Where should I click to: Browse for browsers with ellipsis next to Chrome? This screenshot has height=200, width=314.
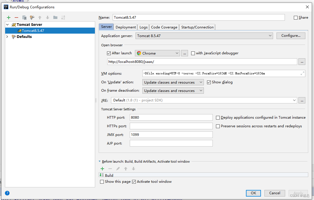click(185, 53)
